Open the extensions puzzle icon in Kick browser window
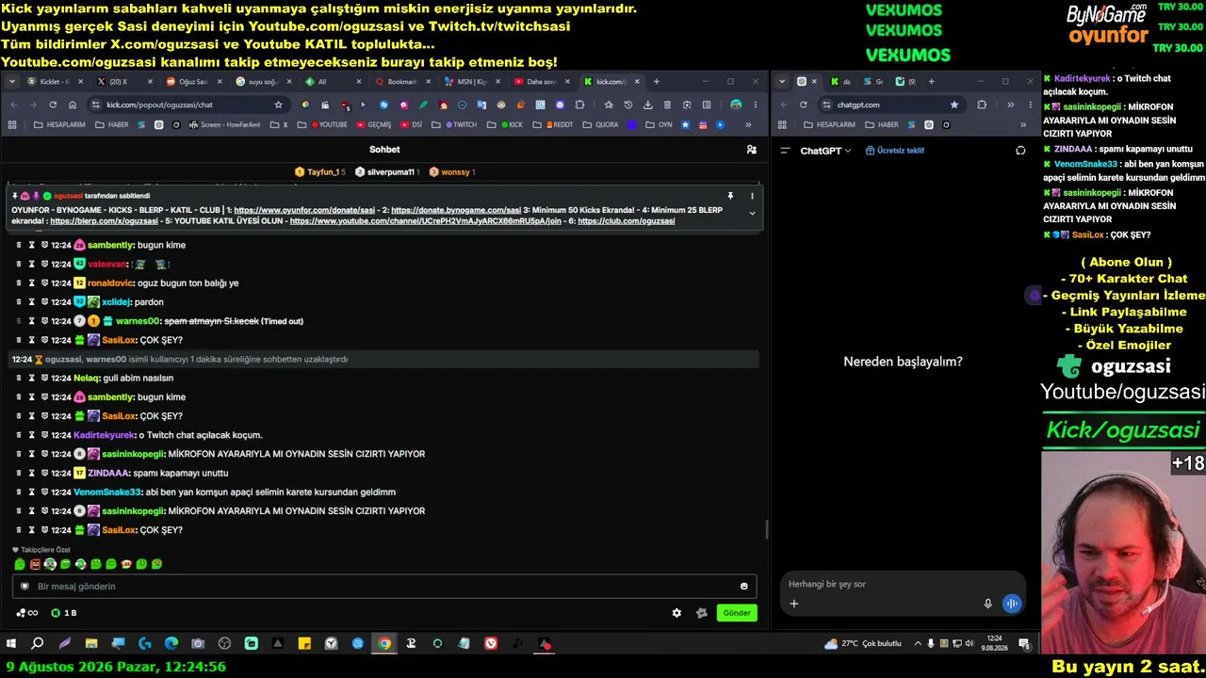 coord(579,105)
